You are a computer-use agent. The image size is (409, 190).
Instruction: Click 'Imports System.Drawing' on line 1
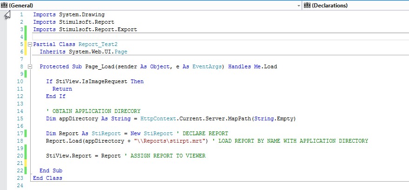(x=69, y=14)
